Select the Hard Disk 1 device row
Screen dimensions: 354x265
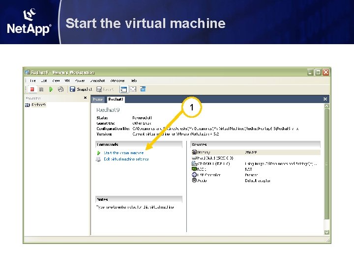click(x=256, y=158)
